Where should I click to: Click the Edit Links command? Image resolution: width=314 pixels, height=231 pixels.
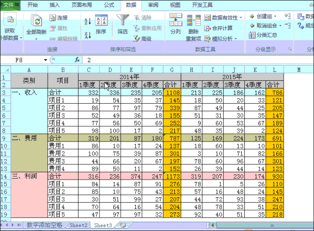point(63,39)
